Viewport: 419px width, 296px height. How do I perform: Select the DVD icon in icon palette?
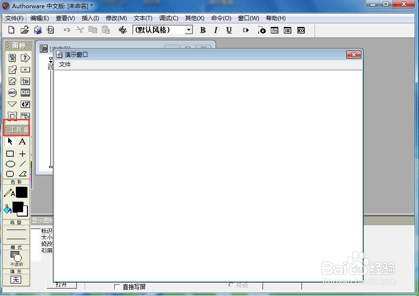click(x=25, y=116)
